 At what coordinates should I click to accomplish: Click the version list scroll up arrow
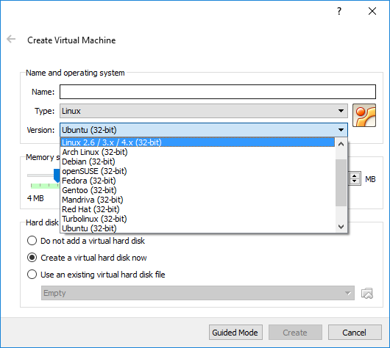(341, 144)
